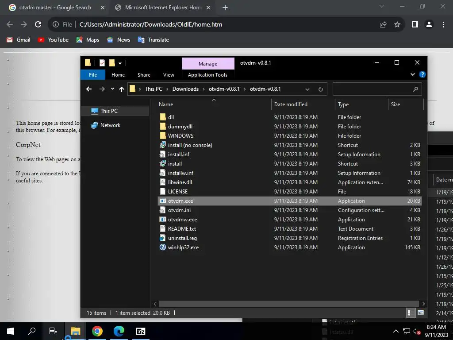Click the Windows Start button
This screenshot has width=453, height=340.
(11, 331)
